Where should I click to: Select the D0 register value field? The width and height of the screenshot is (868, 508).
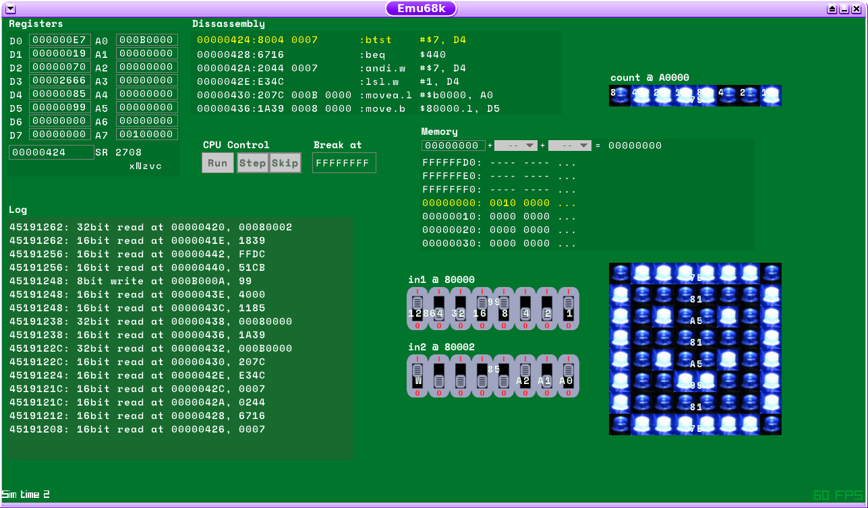point(59,40)
